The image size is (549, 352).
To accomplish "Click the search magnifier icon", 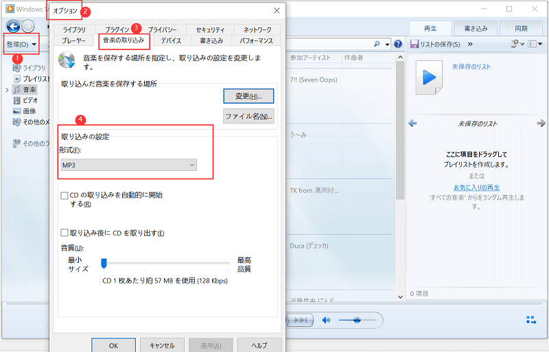I will (x=377, y=44).
